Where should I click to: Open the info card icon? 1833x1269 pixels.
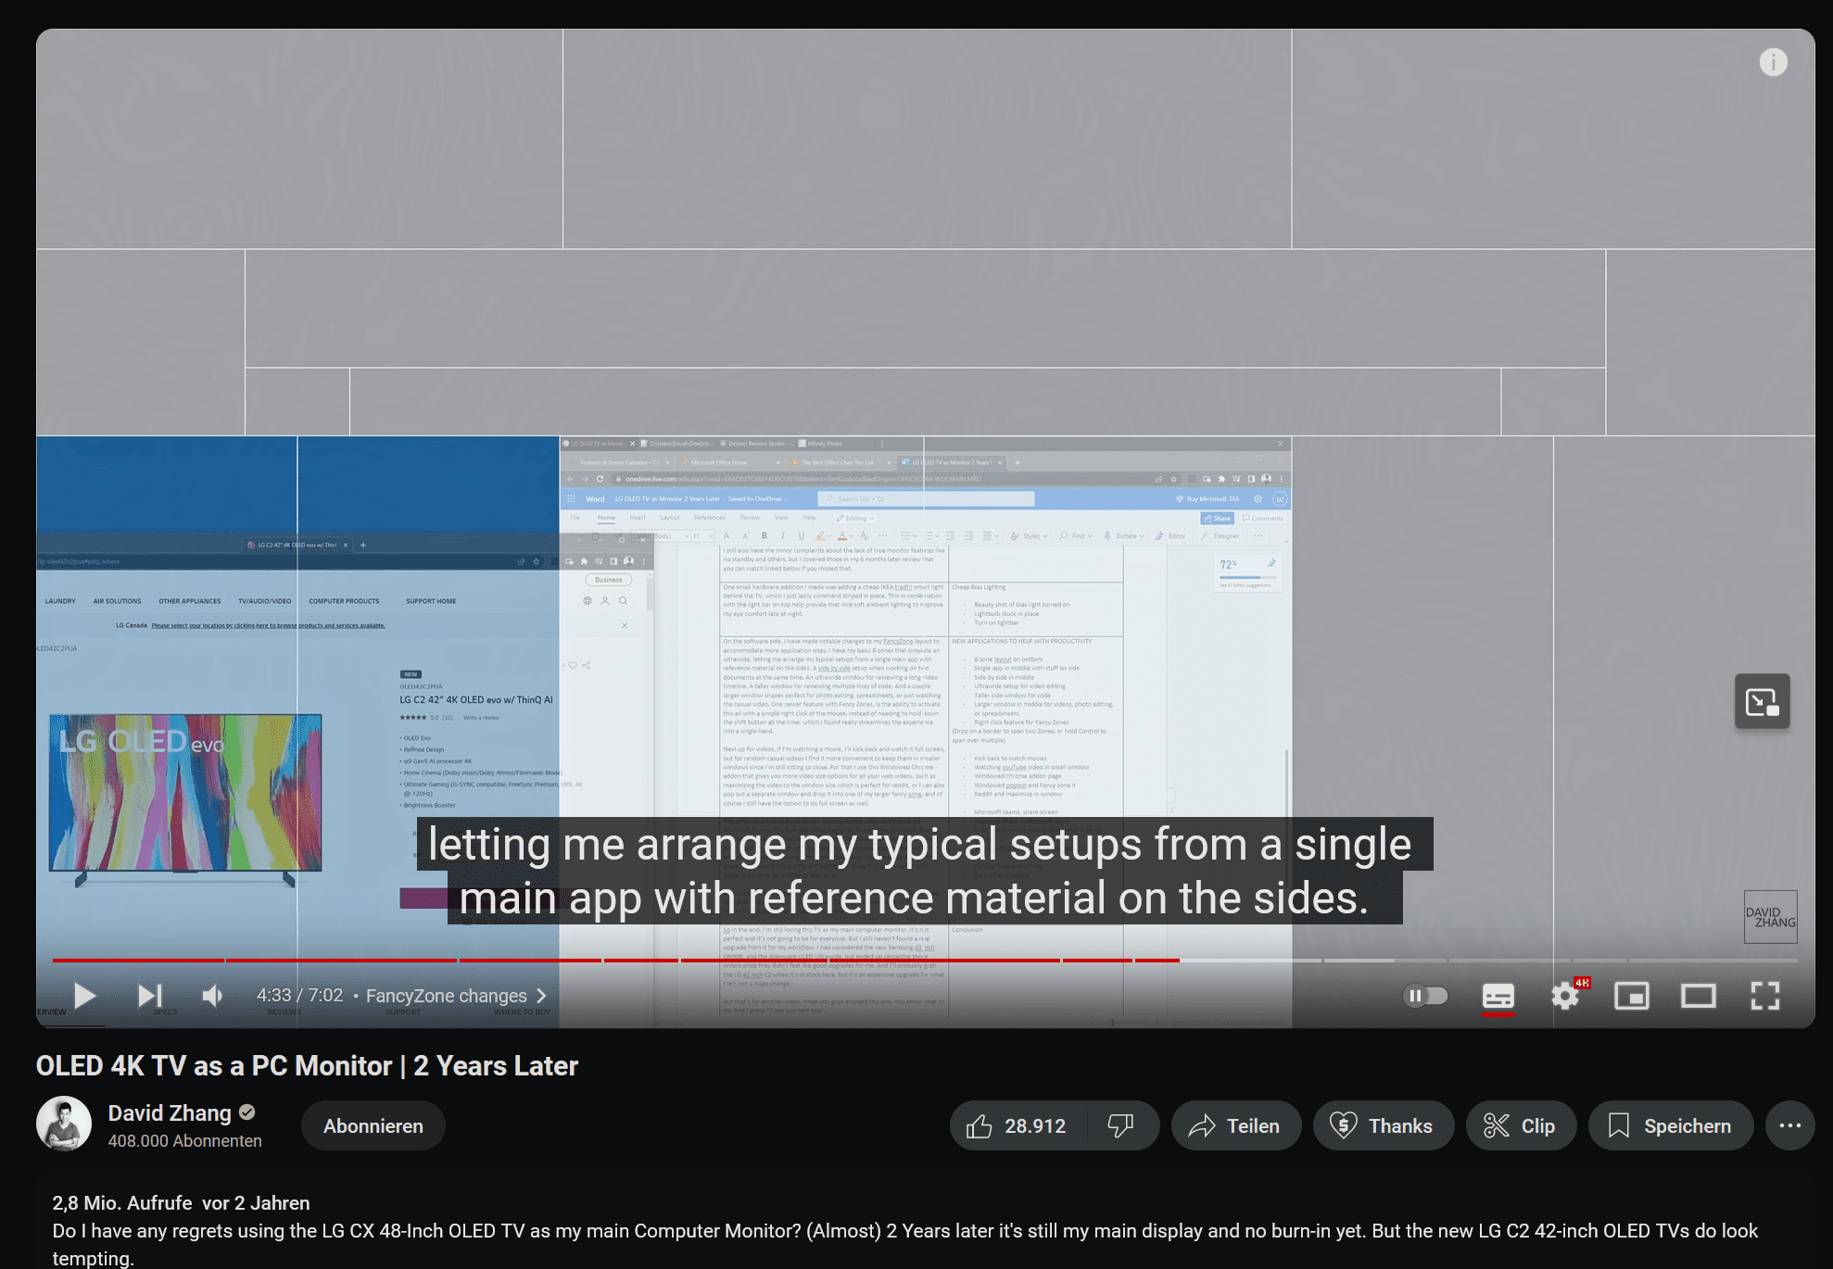coord(1774,62)
